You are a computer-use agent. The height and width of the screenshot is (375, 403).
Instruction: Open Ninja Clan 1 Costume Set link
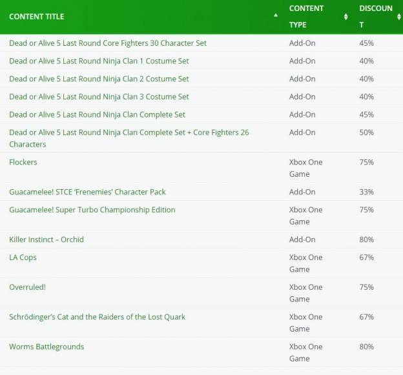tap(99, 61)
